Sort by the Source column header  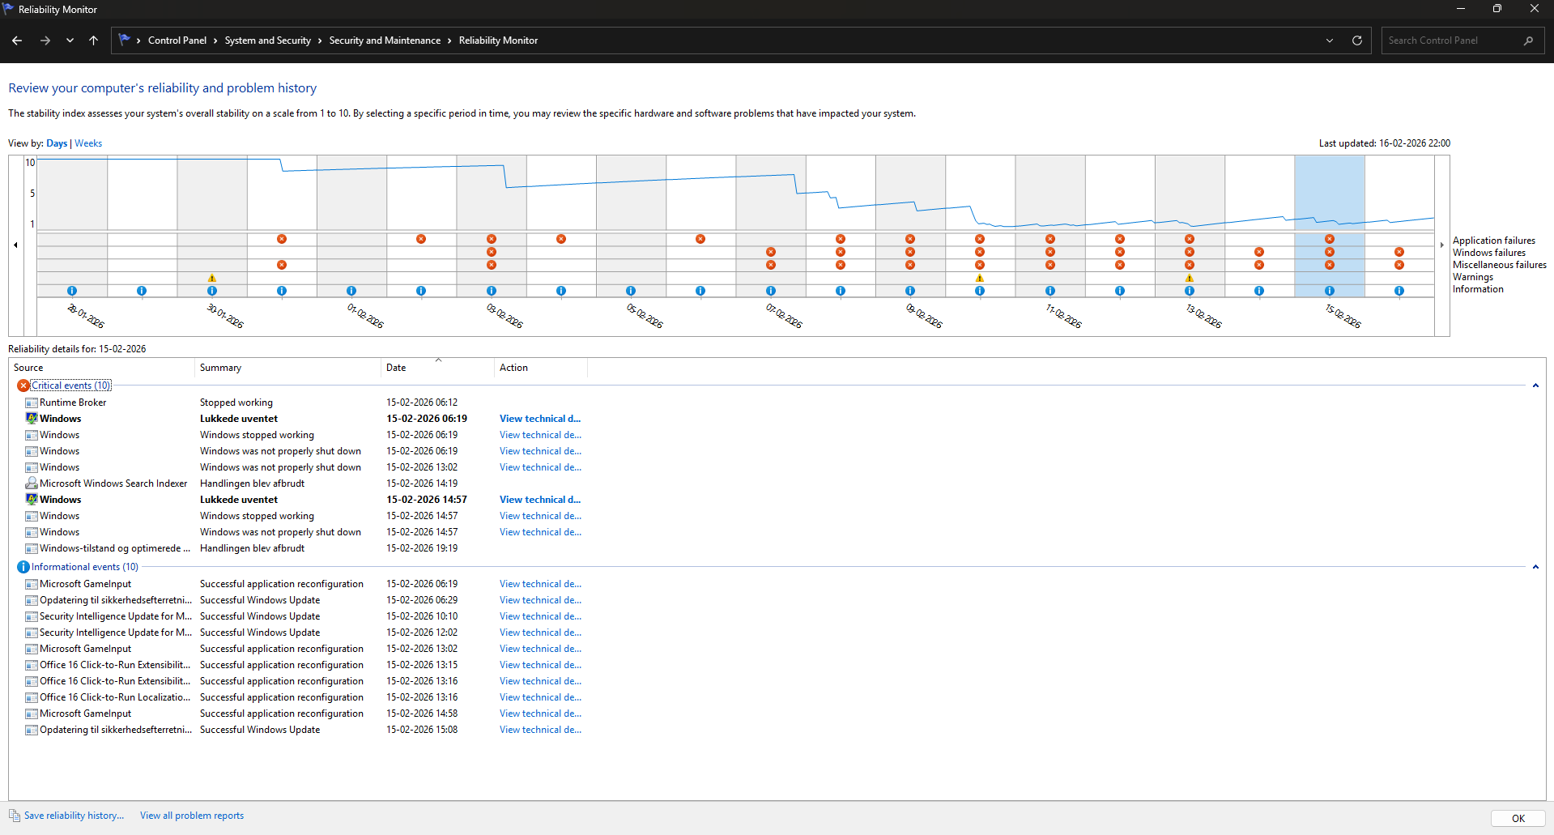101,368
